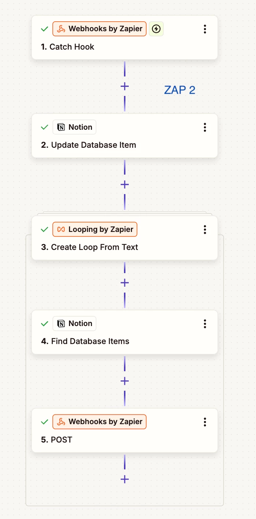Open three-dot menu on Find Database Items step
Viewport: 256px width, 519px height.
(205, 324)
